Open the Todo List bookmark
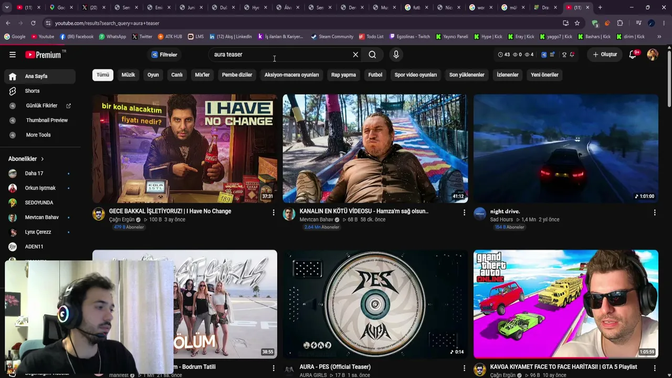 [x=371, y=37]
